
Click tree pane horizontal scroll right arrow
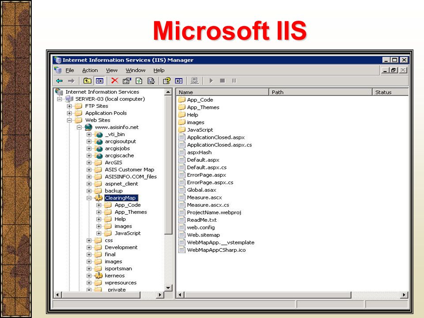(x=160, y=295)
